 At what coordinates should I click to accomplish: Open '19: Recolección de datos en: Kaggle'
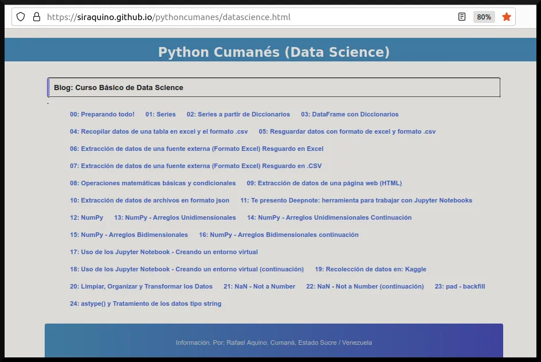(371, 269)
